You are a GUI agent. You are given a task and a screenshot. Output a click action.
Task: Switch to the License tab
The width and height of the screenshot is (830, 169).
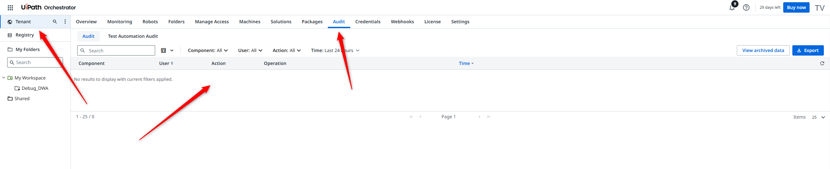[x=433, y=22]
